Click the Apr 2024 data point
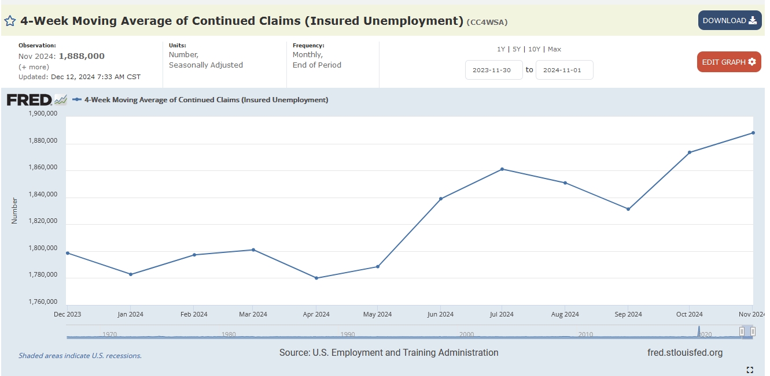The height and width of the screenshot is (376, 770). pos(316,278)
